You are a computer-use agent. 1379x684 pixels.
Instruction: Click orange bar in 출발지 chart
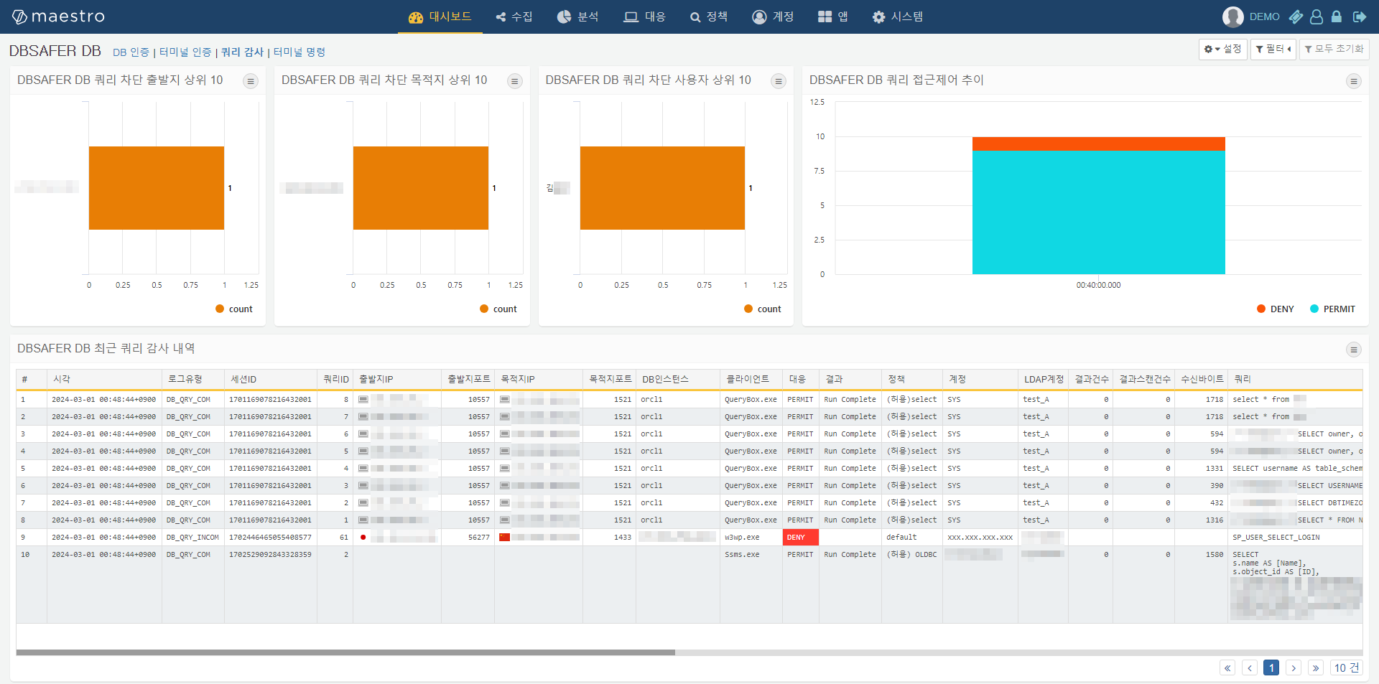point(157,188)
